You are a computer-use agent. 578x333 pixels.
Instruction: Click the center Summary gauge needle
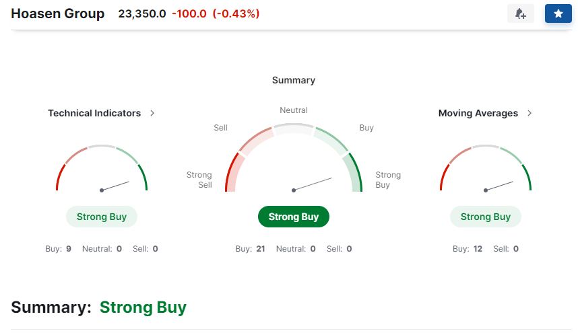tap(313, 184)
